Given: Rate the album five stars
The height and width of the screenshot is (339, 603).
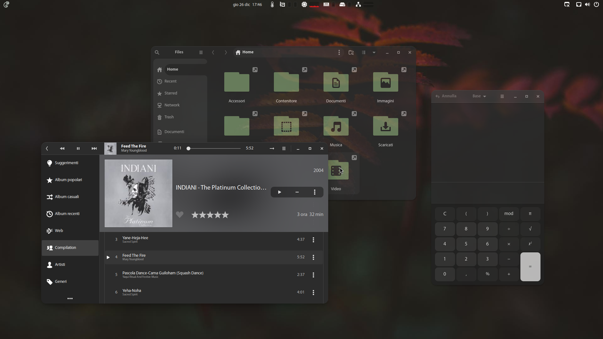Looking at the screenshot, I should coord(225,215).
